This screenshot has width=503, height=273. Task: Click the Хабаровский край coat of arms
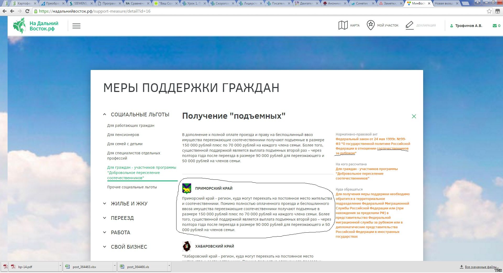[x=187, y=246]
